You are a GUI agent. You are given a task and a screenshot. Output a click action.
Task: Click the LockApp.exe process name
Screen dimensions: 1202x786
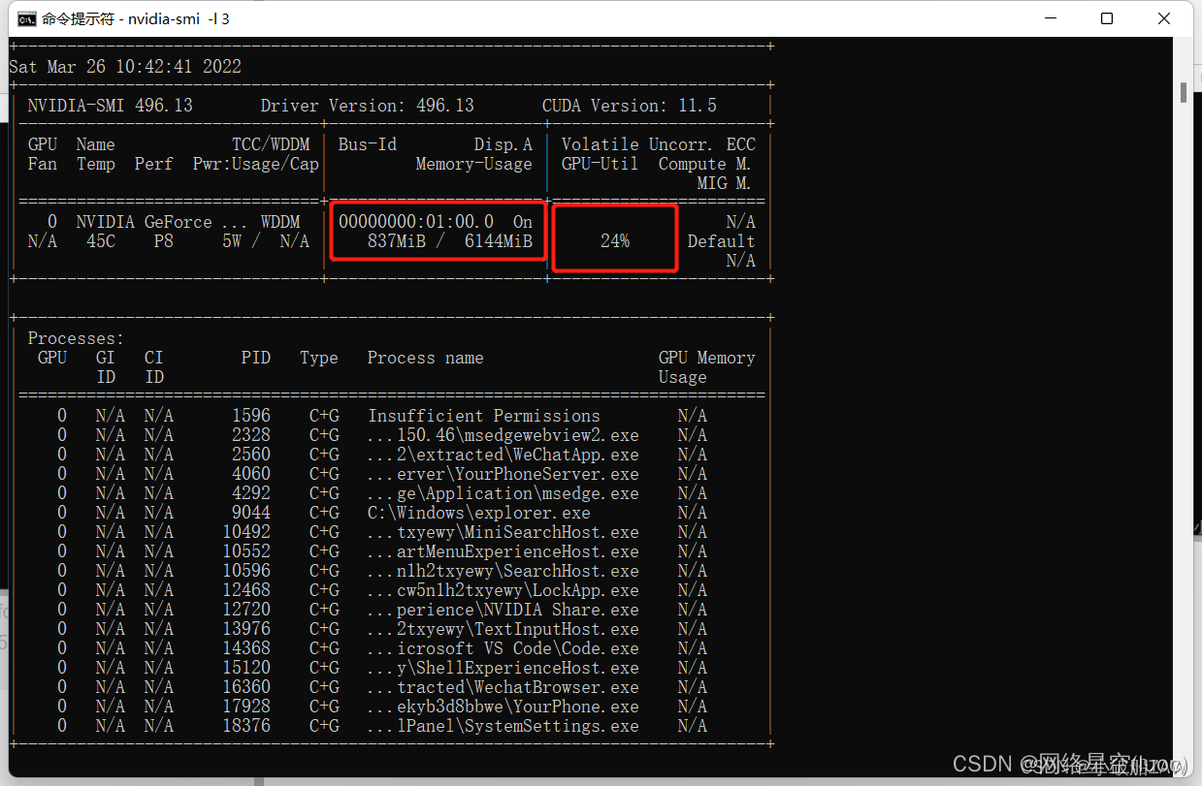tap(504, 590)
